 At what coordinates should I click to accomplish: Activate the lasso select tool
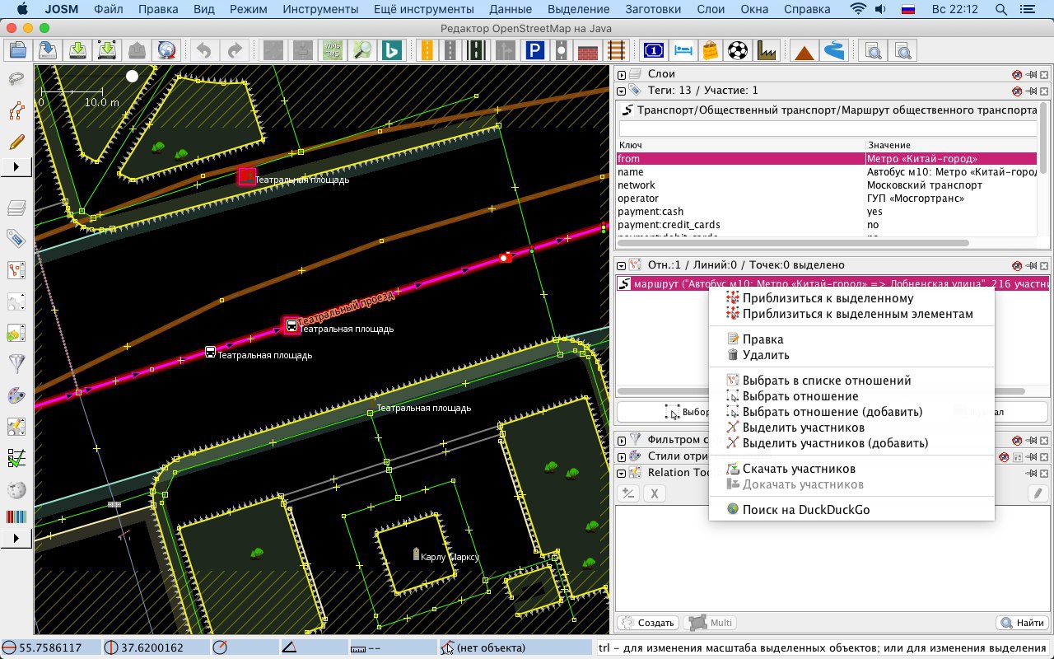click(16, 79)
